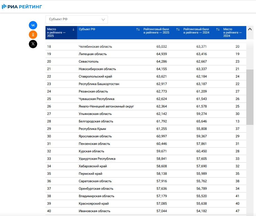Sort by Субъект РФ column arrows

(138, 29)
